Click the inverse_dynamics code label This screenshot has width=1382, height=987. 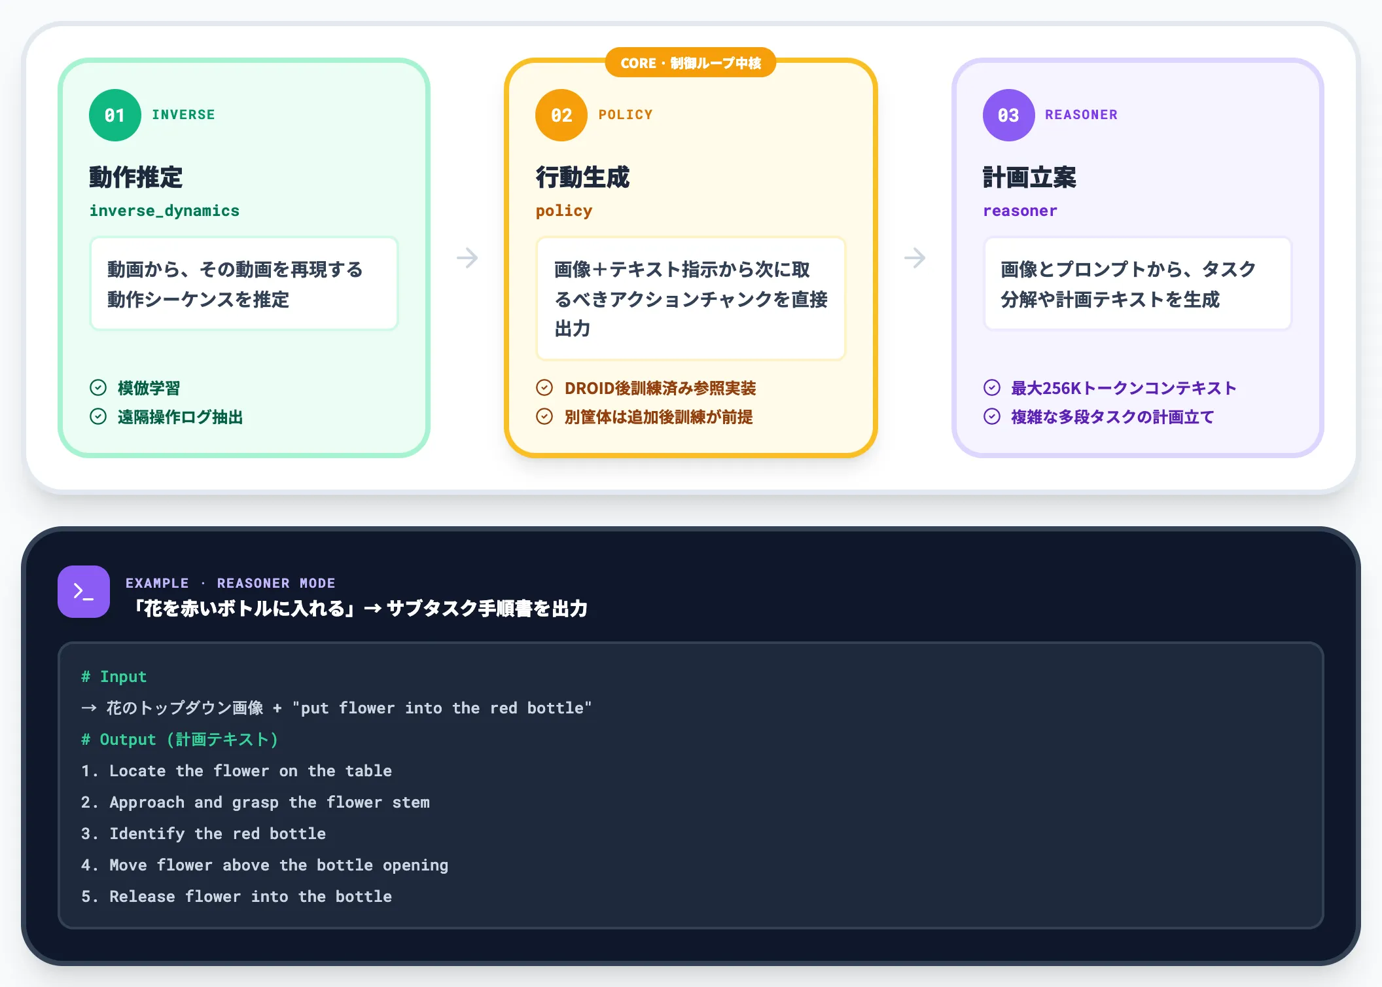coord(164,211)
